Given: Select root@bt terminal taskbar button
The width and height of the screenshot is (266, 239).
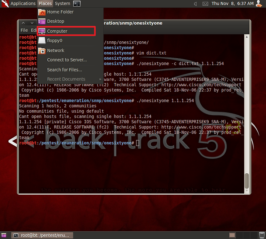Looking at the screenshot, I should tap(42, 235).
